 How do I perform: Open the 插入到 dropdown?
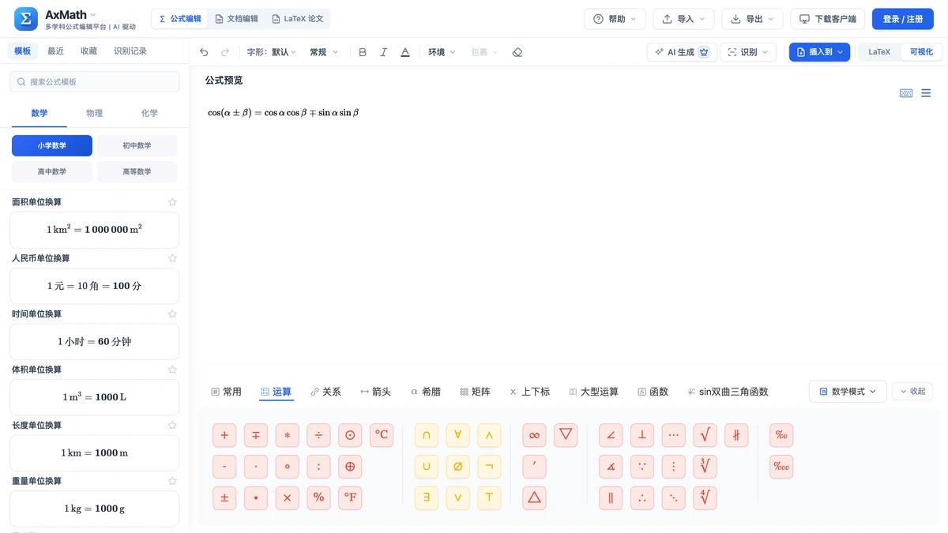[x=819, y=52]
